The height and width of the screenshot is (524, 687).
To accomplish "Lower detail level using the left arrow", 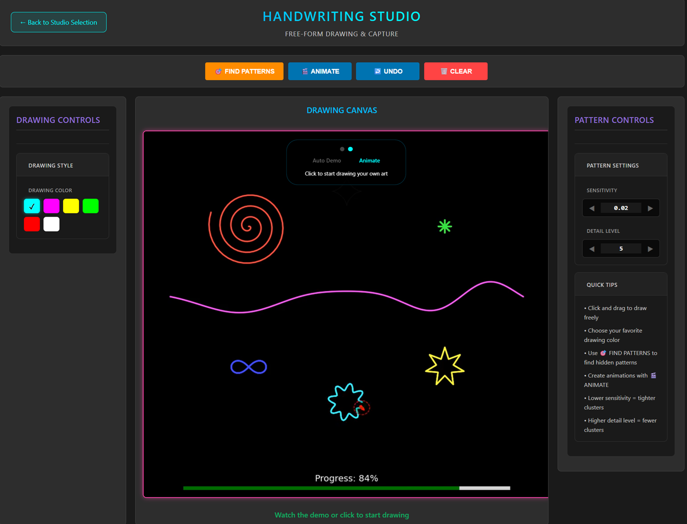I will coord(592,249).
